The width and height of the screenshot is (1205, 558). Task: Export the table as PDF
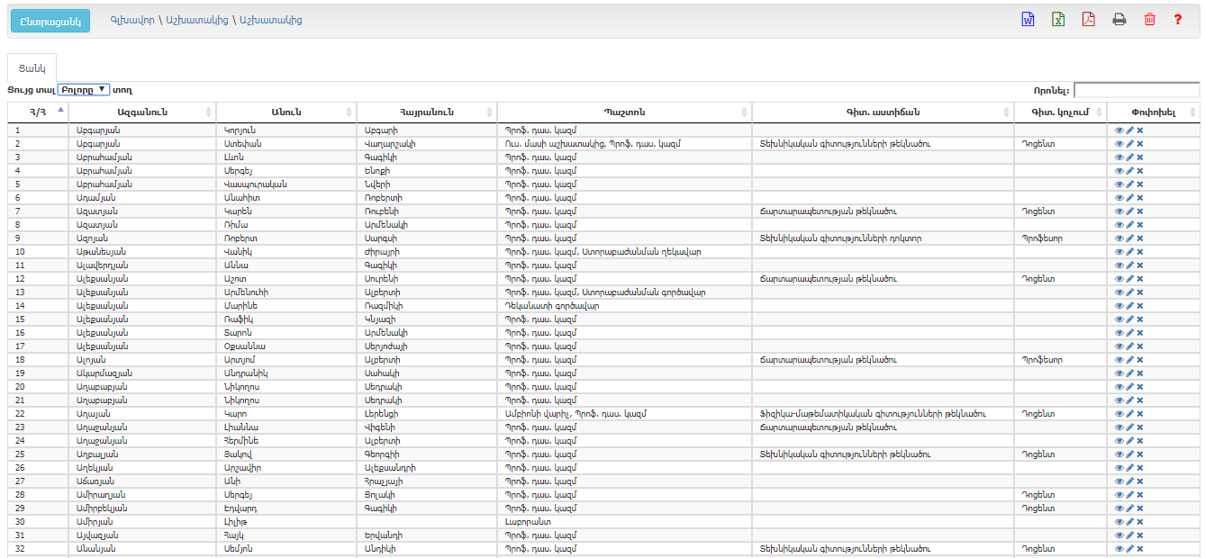coord(1088,20)
